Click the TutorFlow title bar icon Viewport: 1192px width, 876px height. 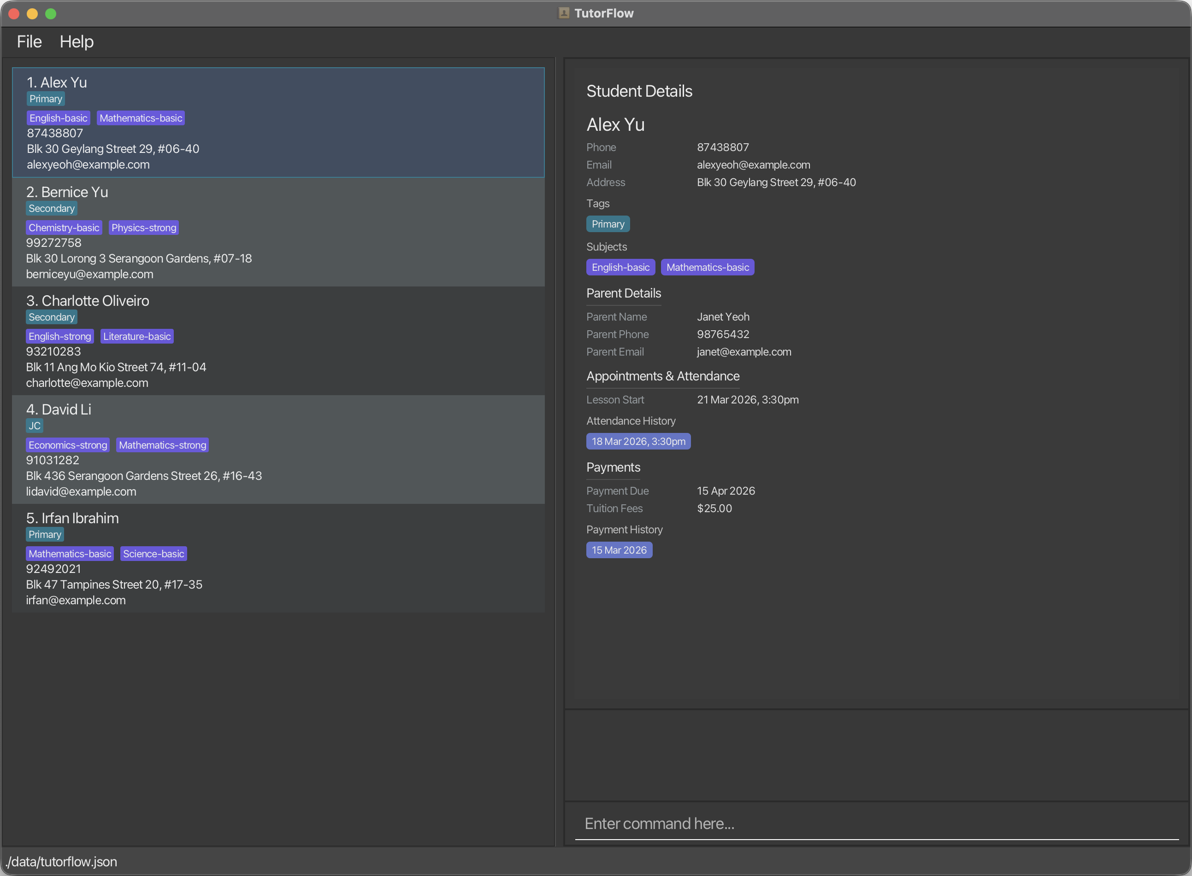[x=564, y=13]
